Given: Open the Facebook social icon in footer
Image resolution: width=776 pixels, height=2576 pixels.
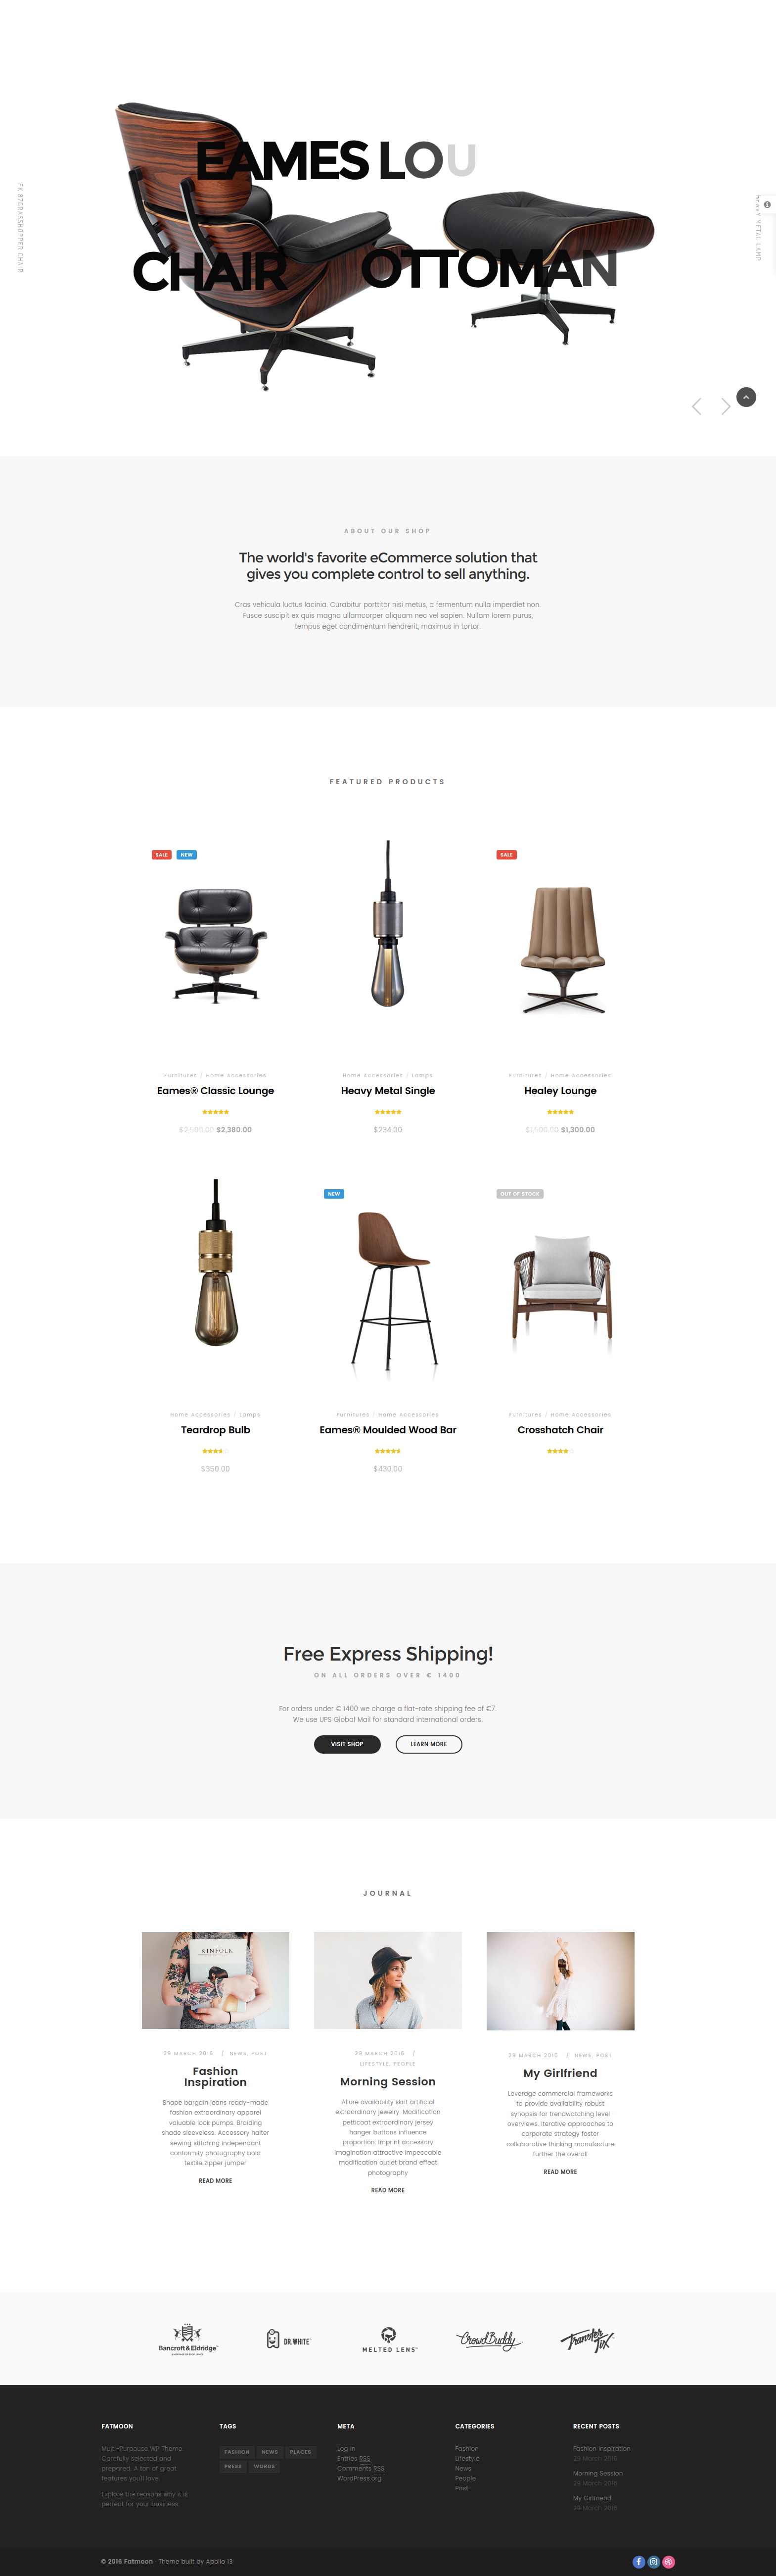Looking at the screenshot, I should click(x=638, y=2561).
